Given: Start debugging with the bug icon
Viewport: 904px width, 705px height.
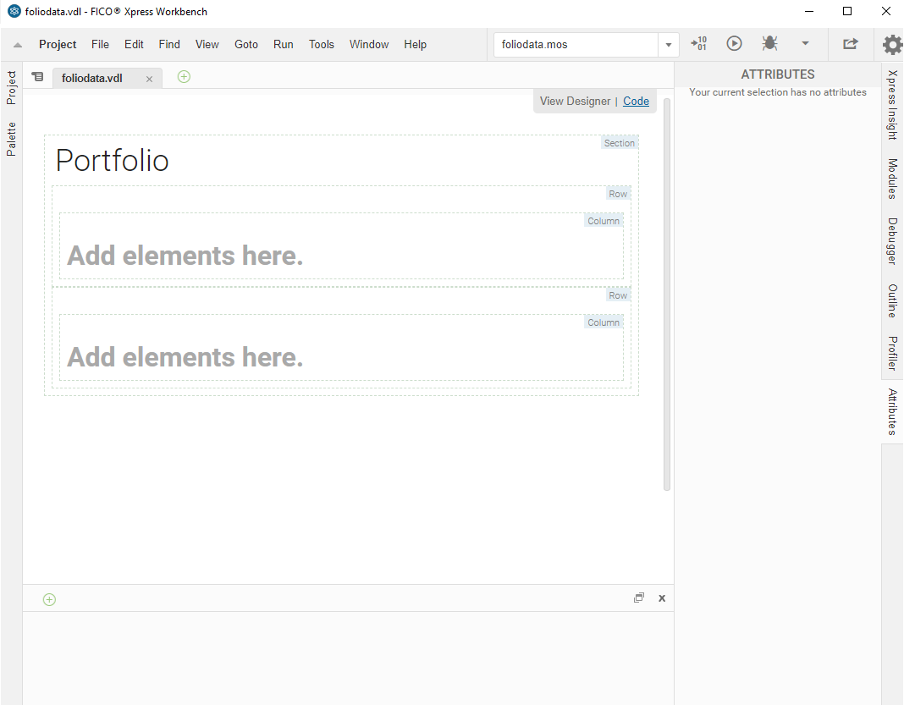Looking at the screenshot, I should pos(769,44).
